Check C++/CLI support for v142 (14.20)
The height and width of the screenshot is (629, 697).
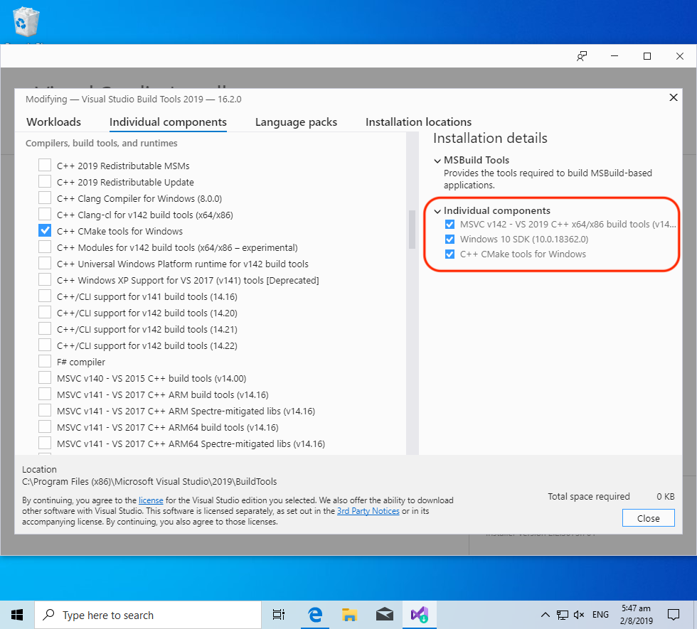(45, 313)
